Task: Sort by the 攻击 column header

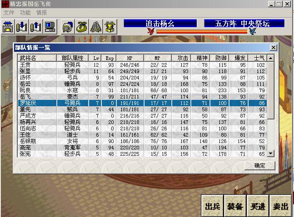Action: click(181, 58)
